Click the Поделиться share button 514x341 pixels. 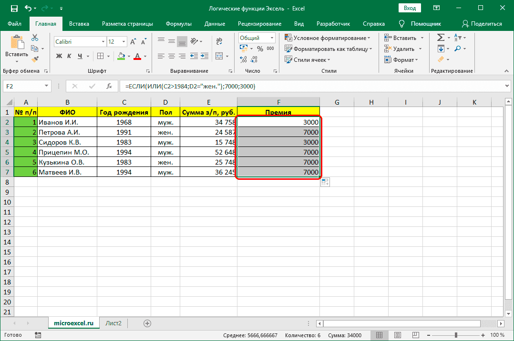point(482,24)
